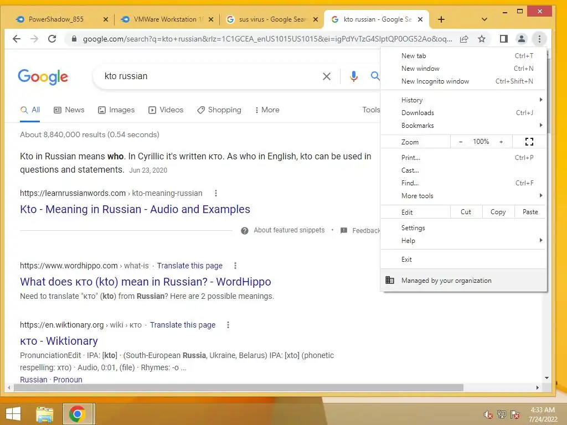The image size is (567, 425).
Task: Click the fullscreen icon in Zoom row
Action: point(529,142)
